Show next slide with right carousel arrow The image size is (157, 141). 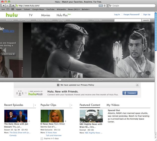[149, 50]
